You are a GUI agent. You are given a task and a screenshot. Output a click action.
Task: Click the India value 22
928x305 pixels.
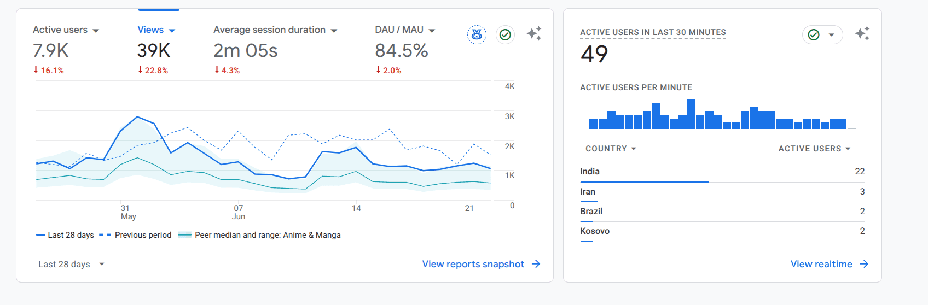tap(860, 172)
